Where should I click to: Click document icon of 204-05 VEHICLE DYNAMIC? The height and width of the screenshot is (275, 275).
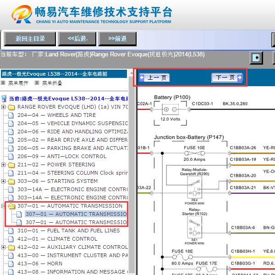11,123
